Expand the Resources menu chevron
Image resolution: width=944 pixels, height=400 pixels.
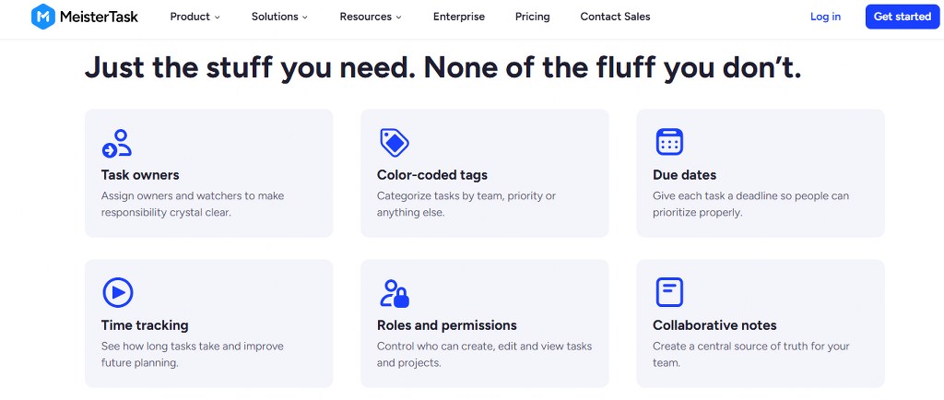pyautogui.click(x=398, y=18)
